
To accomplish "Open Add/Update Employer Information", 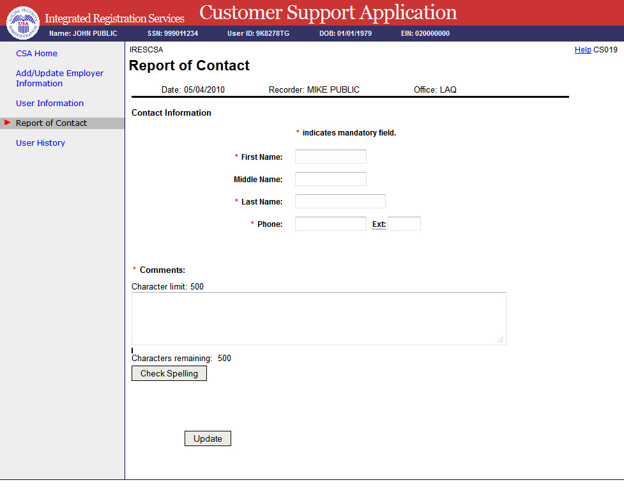I will (59, 78).
